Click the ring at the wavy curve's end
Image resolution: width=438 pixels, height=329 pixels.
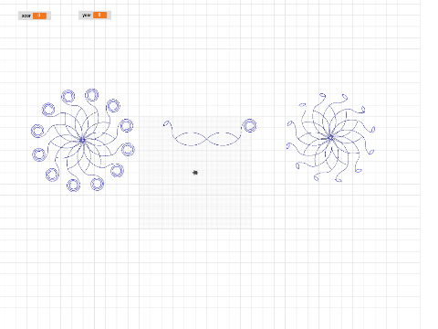pos(250,125)
